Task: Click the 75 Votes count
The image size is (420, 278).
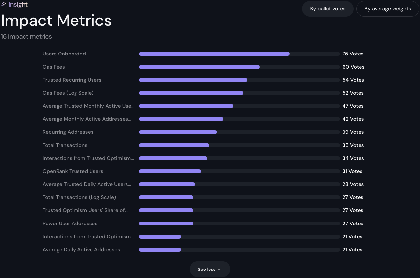Action: 353,54
